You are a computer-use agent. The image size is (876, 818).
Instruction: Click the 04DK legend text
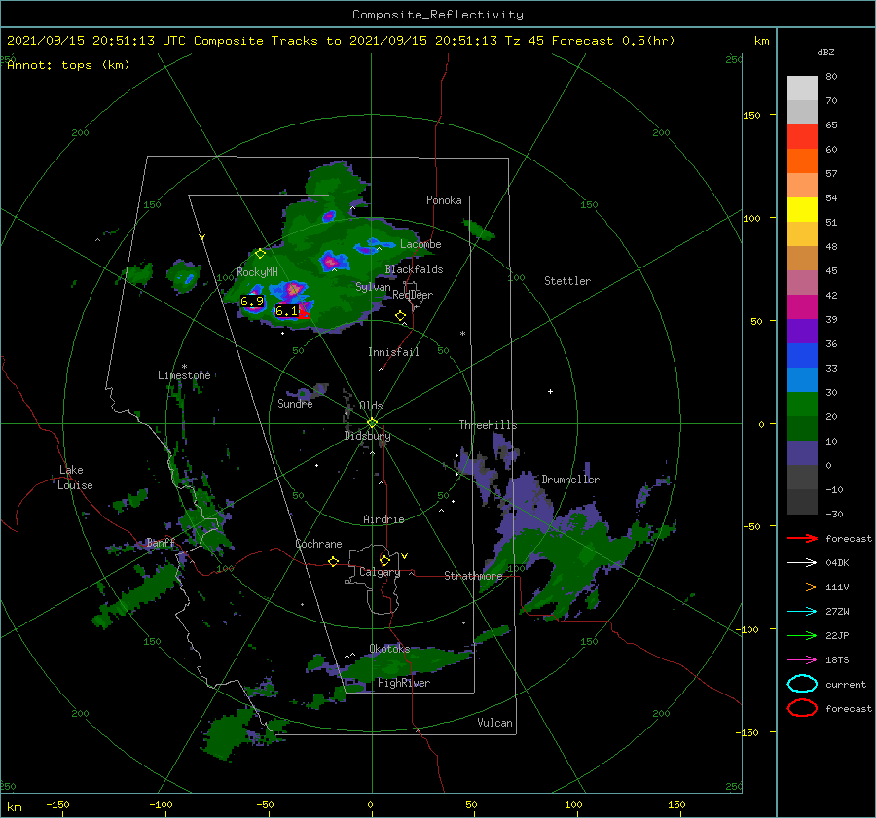tap(837, 563)
